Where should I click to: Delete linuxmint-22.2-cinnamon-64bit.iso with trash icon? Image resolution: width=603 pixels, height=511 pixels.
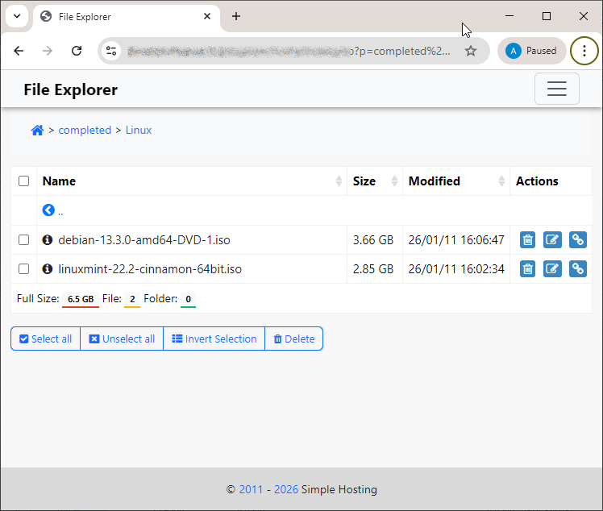point(527,268)
